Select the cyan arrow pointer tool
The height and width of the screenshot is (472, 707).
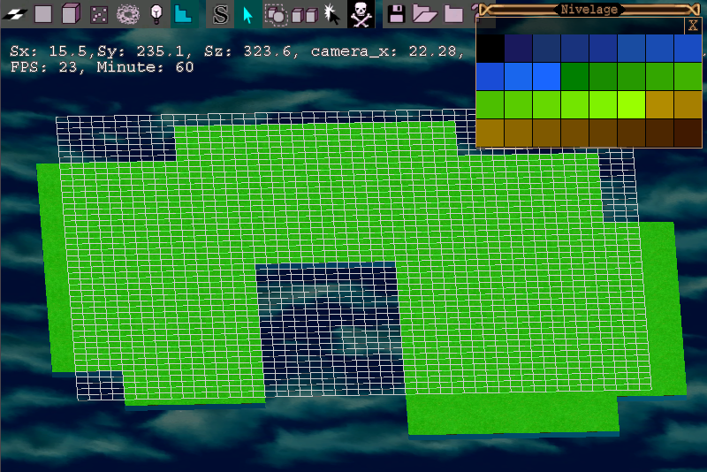tap(247, 15)
